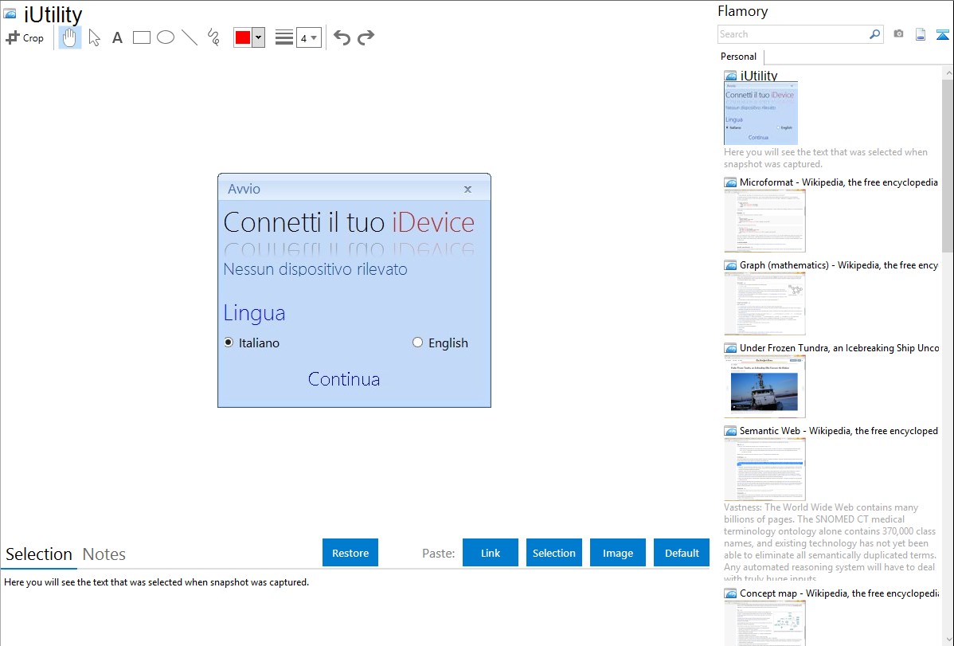This screenshot has width=954, height=646.
Task: Click the icon beside Graph (mathematics) entry
Action: (x=730, y=265)
